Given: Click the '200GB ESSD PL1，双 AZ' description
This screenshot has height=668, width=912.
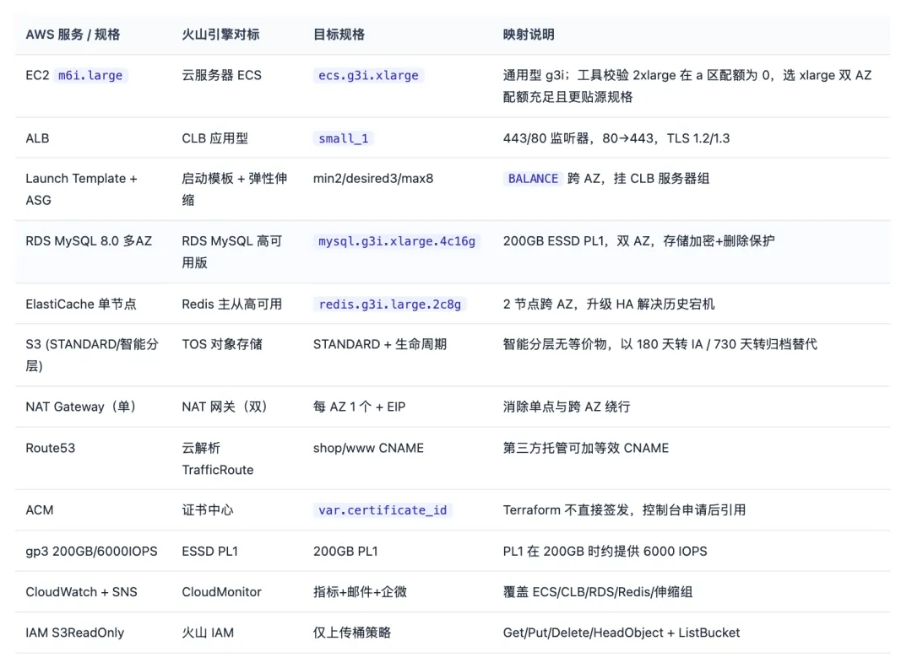Looking at the screenshot, I should (638, 241).
